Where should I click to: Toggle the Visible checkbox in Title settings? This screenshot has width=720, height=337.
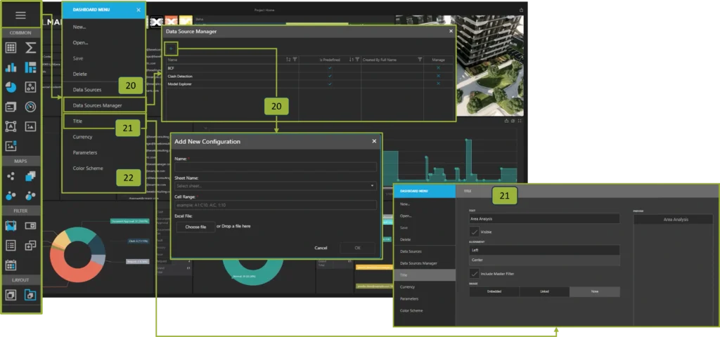click(x=475, y=232)
